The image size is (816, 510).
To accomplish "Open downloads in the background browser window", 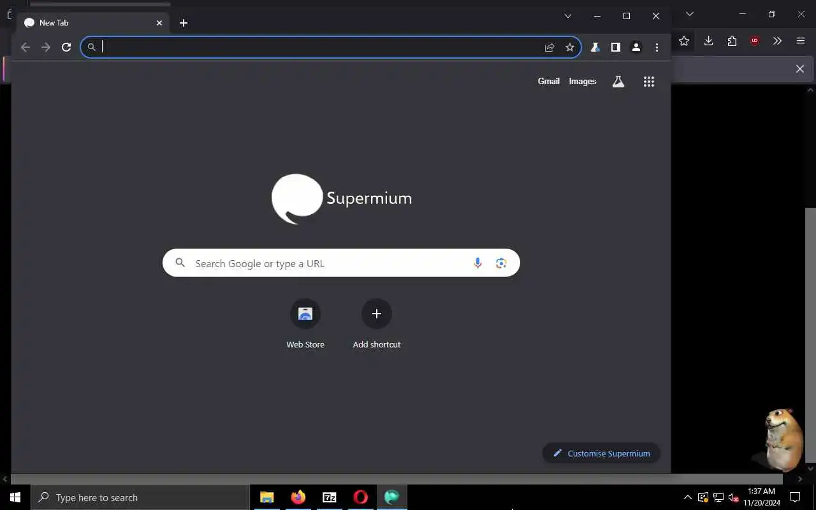I will 708,41.
